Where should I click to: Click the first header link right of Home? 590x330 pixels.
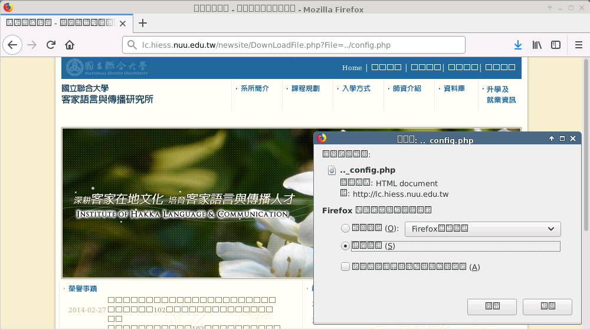[x=386, y=67]
